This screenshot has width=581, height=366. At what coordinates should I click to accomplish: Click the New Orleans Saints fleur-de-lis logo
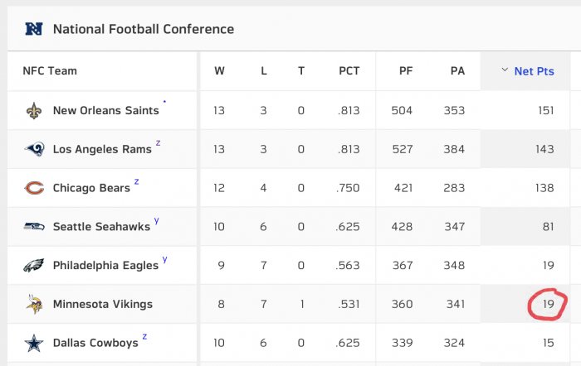[34, 110]
